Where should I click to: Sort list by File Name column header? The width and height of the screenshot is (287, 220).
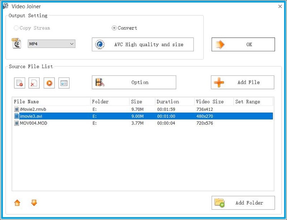pos(51,102)
